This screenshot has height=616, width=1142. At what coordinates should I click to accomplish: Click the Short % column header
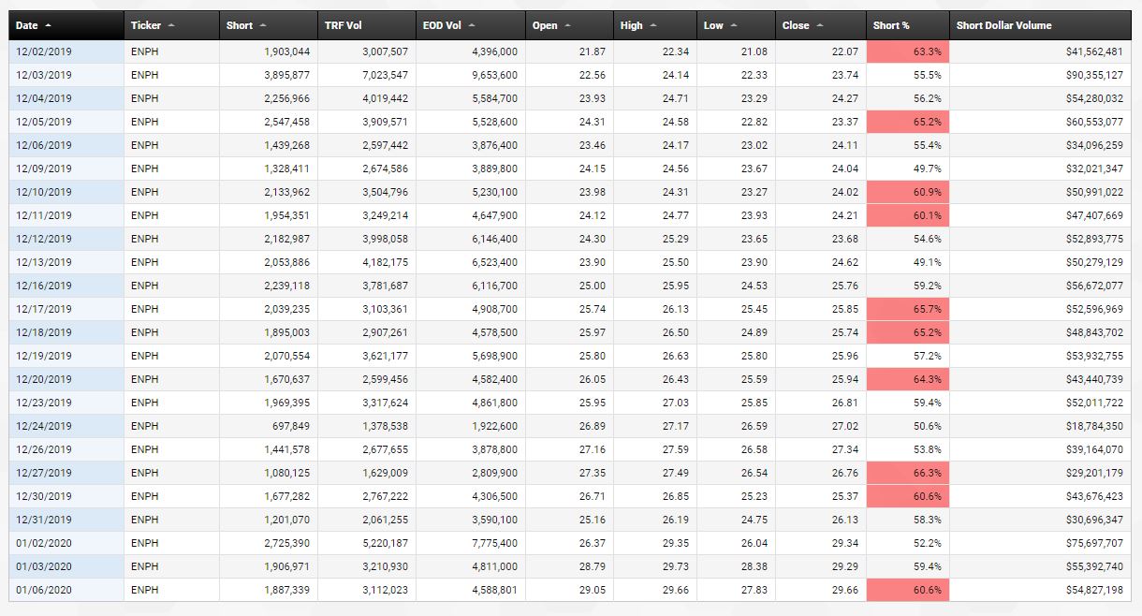(891, 25)
